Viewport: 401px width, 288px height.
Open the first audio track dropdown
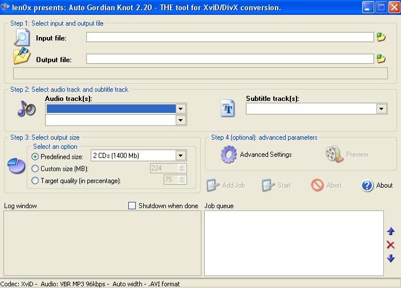[x=181, y=109]
